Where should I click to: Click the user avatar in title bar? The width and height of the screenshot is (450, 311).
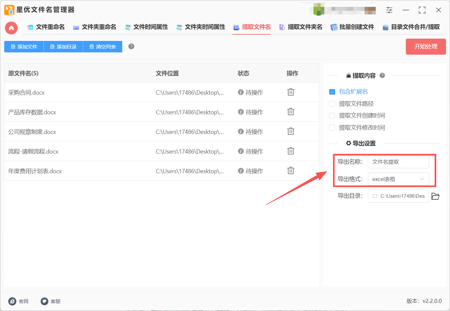(319, 10)
